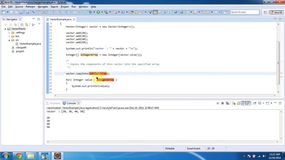The width and height of the screenshot is (285, 160).
Task: Close the VectorExample.java editor tab
Action: [74, 19]
